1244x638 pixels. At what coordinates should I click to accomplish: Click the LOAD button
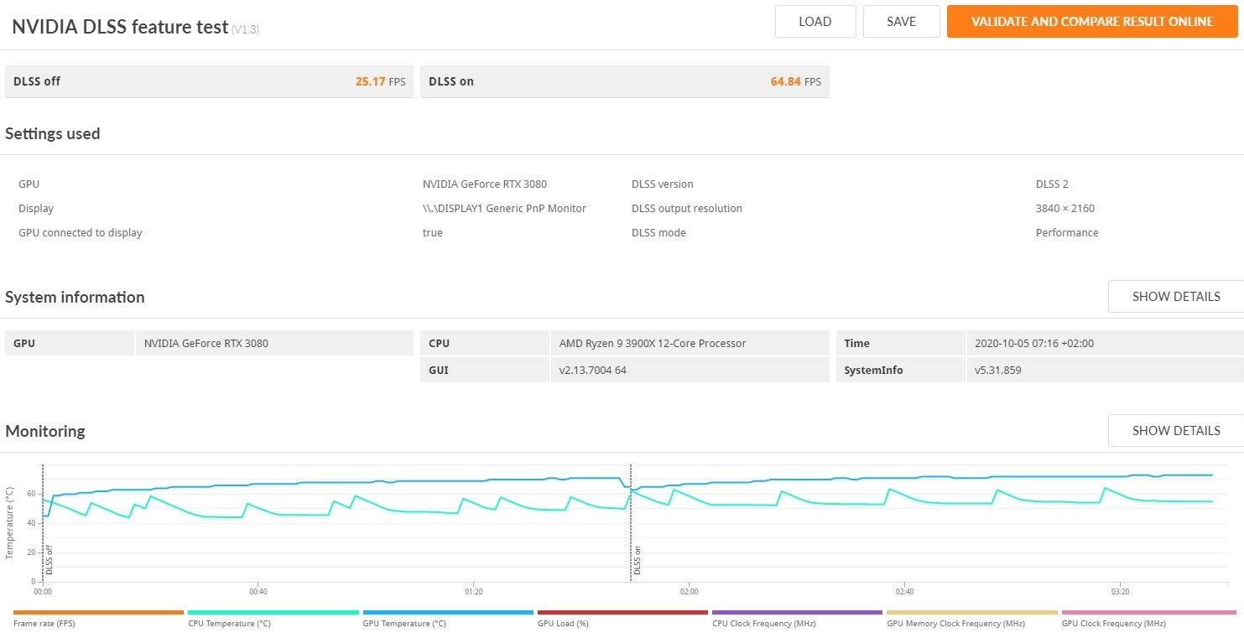[x=815, y=22]
